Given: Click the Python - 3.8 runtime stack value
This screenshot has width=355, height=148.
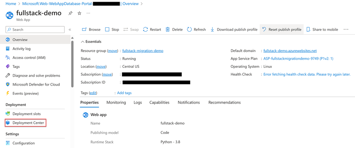Looking at the screenshot, I should pos(170,142).
